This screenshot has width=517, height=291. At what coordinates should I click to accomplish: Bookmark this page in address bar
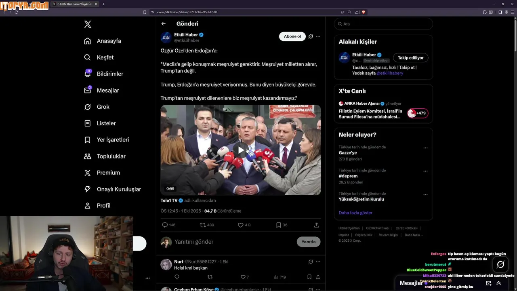click(145, 12)
